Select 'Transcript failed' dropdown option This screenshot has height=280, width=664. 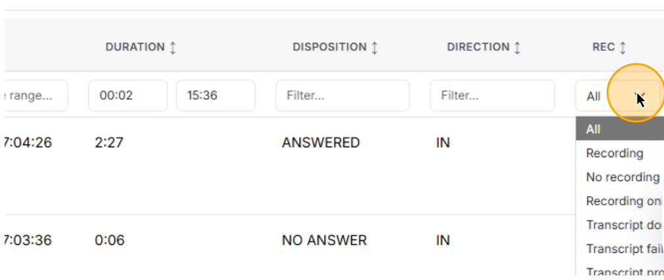tap(623, 248)
